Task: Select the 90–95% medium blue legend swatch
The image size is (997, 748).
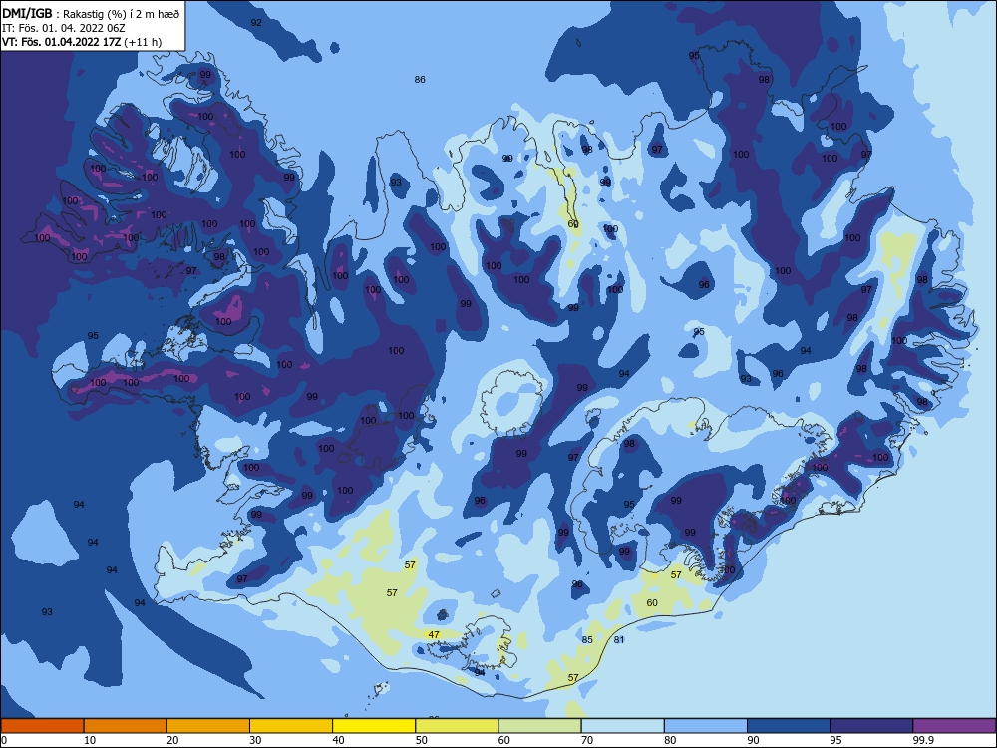Action: 789,726
